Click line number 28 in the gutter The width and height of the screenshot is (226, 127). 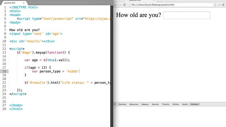point(4,109)
